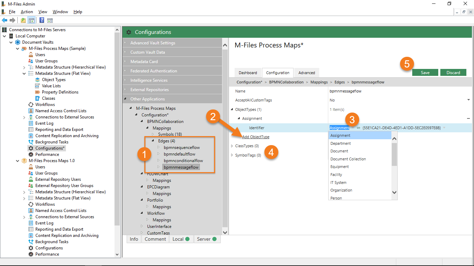Expand the Symbols (18) node
Viewport: 474px width, 266px height.
click(154, 134)
